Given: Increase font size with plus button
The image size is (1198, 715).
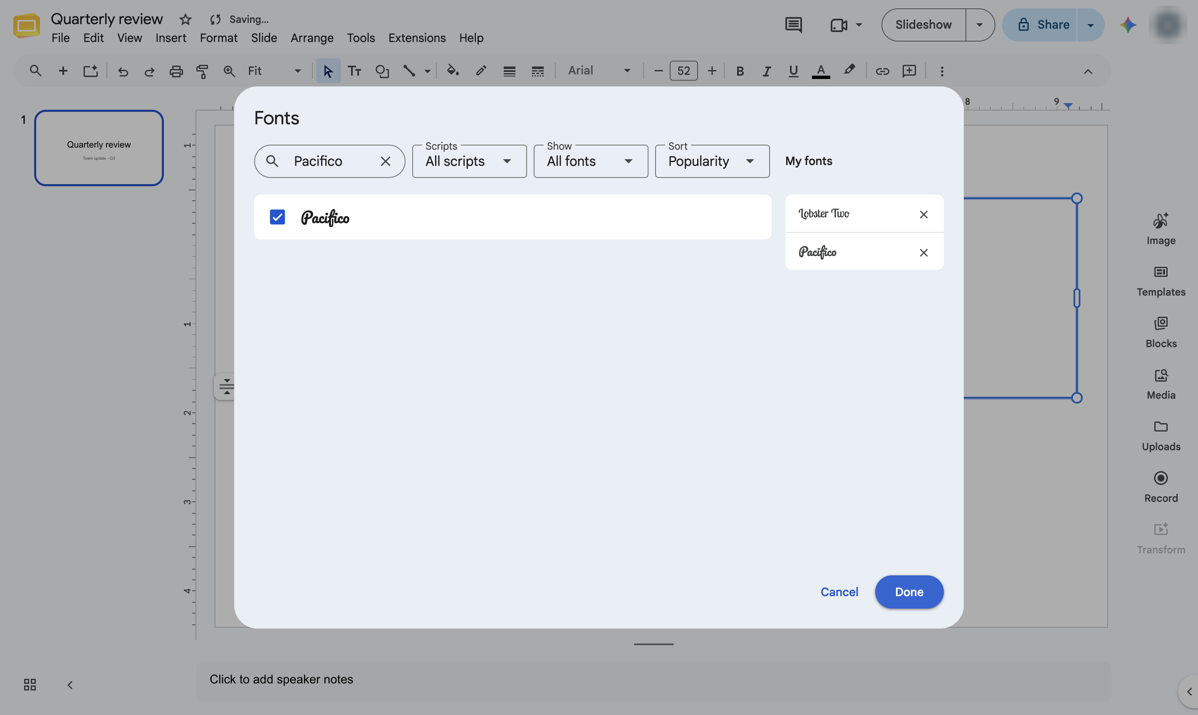Looking at the screenshot, I should [712, 71].
